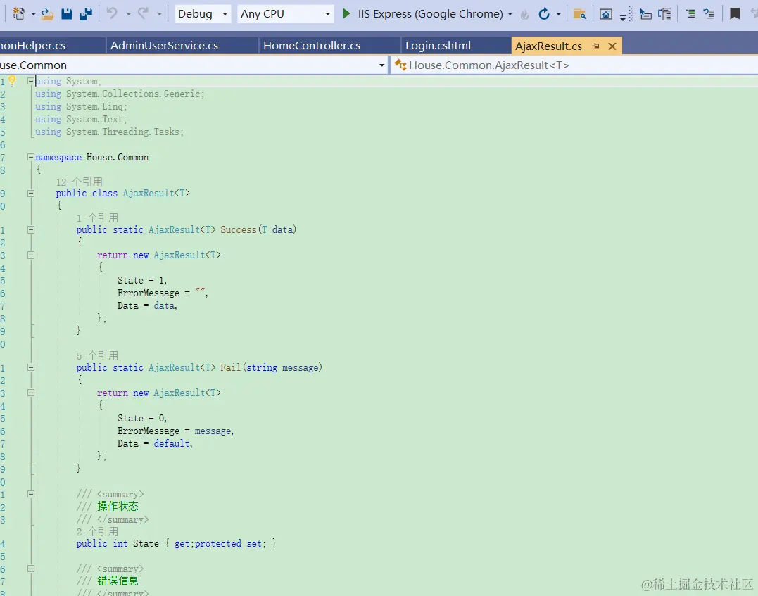Screen dimensions: 758x596
Task: Click the Fail method name
Action: (231, 367)
